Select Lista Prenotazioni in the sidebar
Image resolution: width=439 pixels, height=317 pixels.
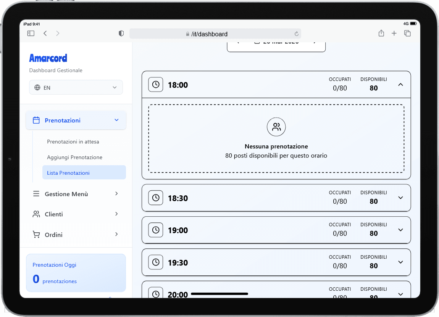pyautogui.click(x=68, y=172)
